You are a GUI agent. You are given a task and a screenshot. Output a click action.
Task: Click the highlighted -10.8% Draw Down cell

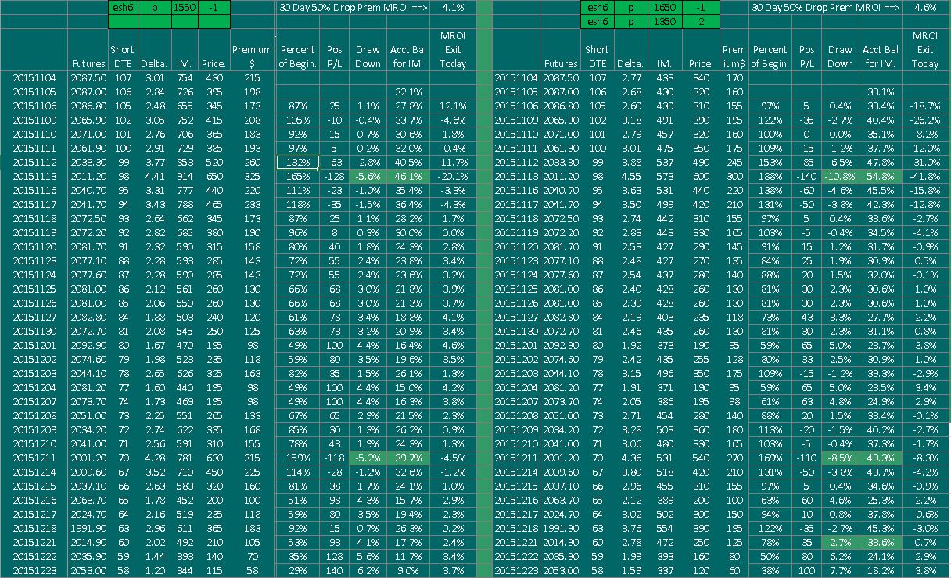[x=840, y=177]
